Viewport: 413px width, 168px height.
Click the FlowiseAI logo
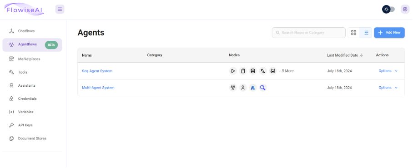click(x=25, y=9)
